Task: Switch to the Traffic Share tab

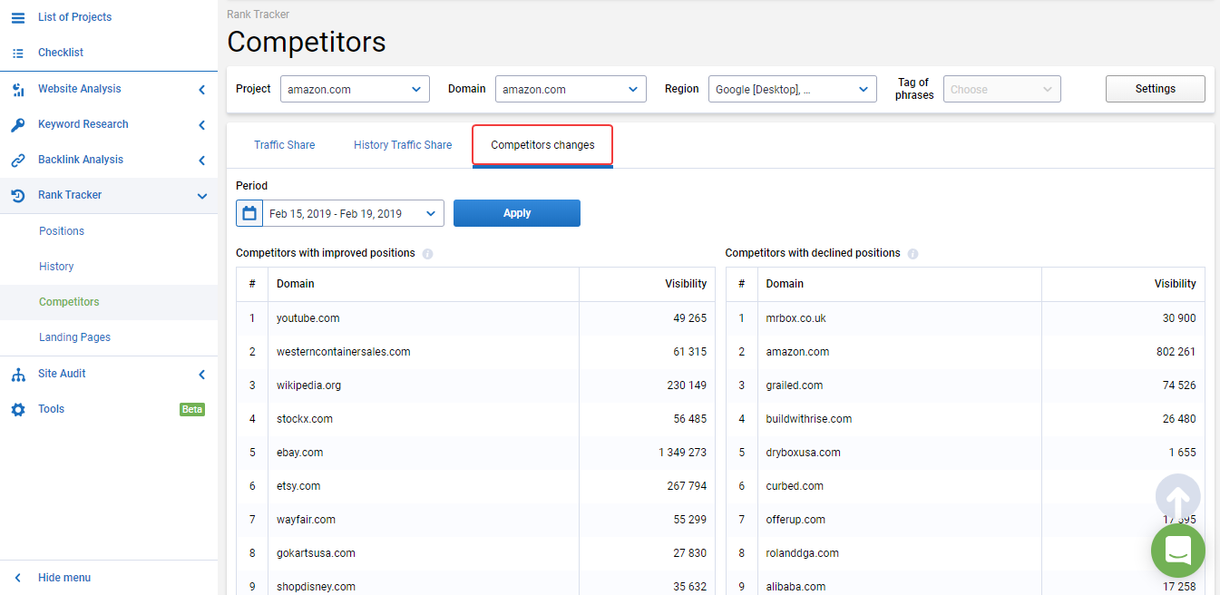Action: point(285,145)
